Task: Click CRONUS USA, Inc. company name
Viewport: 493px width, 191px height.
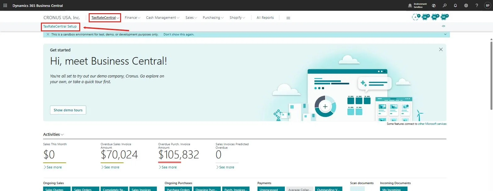Action: tap(62, 18)
